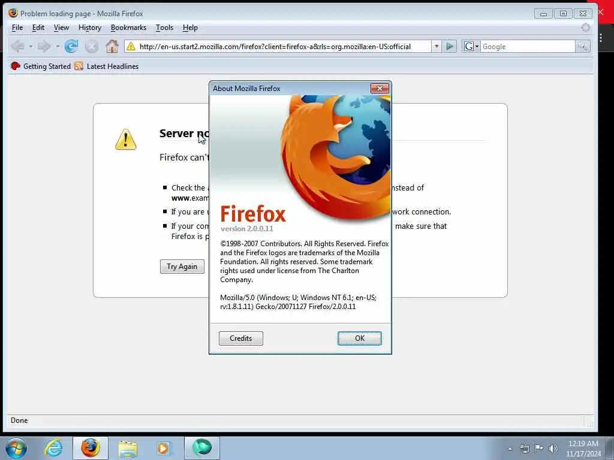Click the warning icon in the address bar
614x460 pixels.
(131, 46)
